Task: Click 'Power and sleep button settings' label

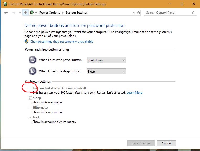Action: coord(47,49)
